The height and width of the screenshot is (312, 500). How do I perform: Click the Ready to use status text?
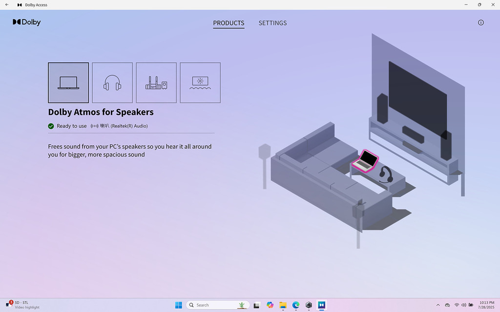pos(72,126)
